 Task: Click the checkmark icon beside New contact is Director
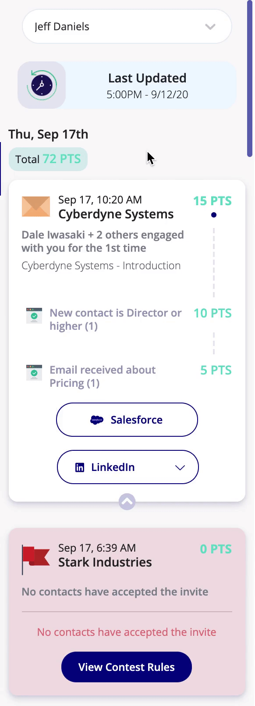coord(34,316)
